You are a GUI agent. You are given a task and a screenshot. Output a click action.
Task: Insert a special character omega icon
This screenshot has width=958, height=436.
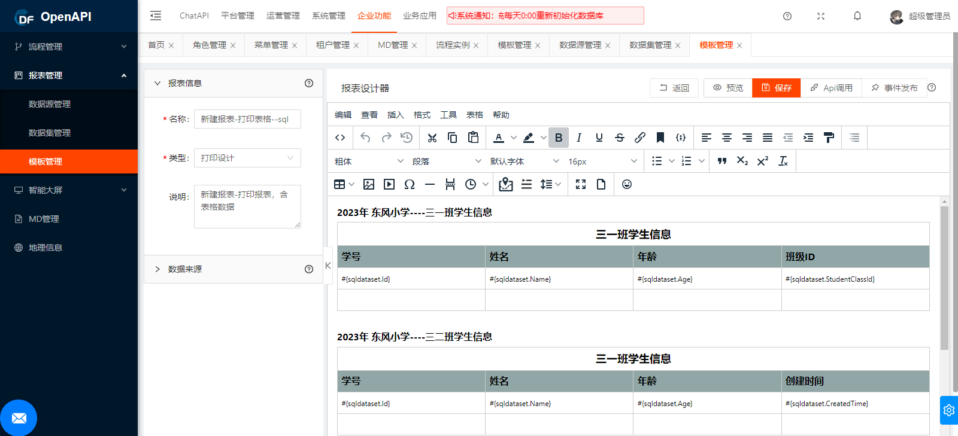point(410,184)
